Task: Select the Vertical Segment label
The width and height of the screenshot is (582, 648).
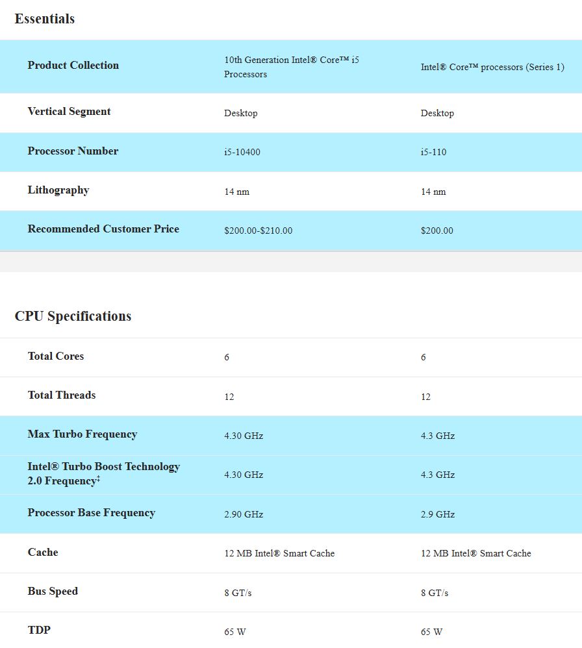Action: click(69, 112)
